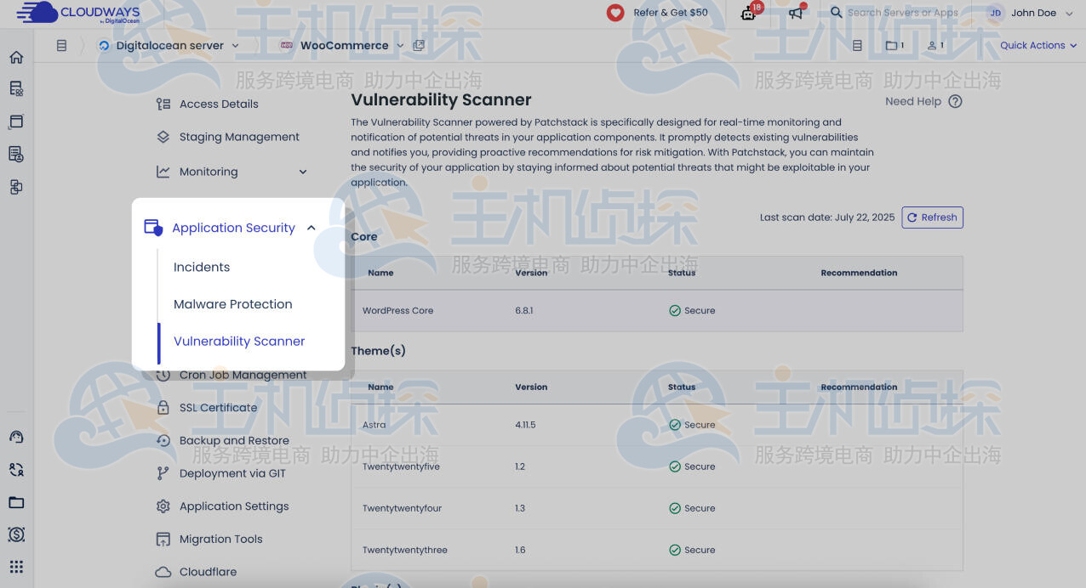Click version 6.8.1 cell
The width and height of the screenshot is (1086, 588).
tap(524, 311)
